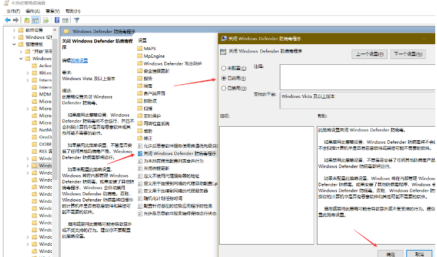Open the 文件(F) menu

[14, 11]
